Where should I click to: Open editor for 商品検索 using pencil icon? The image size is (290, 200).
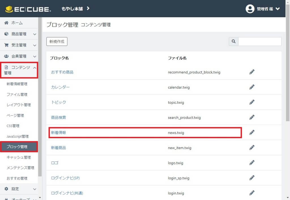click(x=252, y=117)
